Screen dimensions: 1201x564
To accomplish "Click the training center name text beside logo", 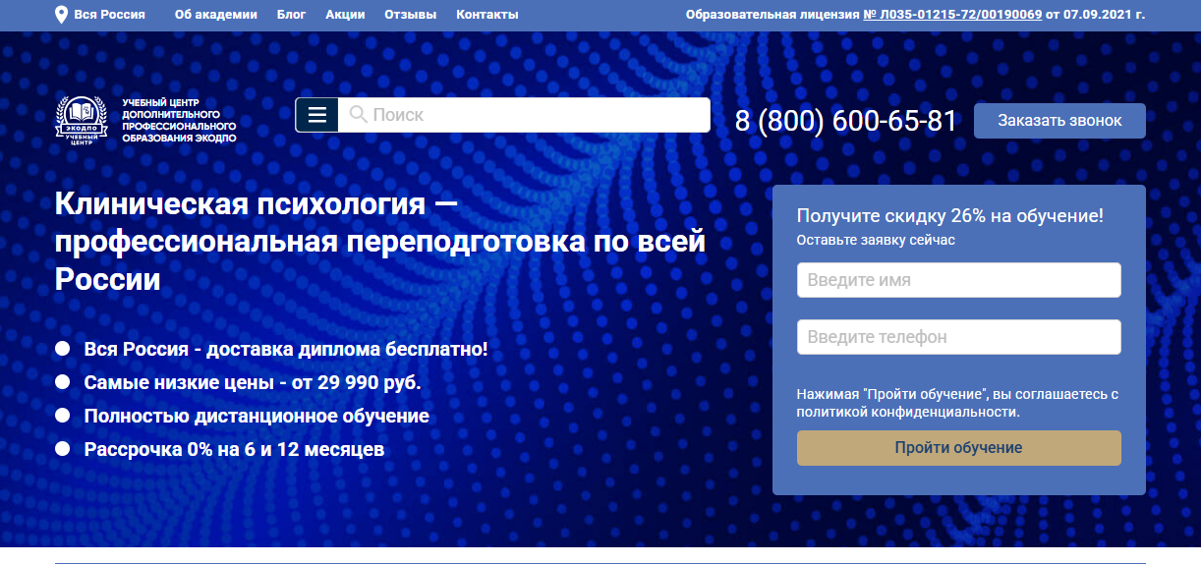I will (x=179, y=121).
